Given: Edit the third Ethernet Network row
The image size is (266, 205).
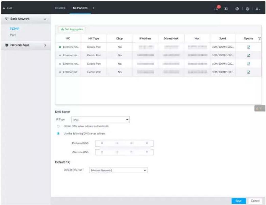Looking at the screenshot, I should [248, 64].
